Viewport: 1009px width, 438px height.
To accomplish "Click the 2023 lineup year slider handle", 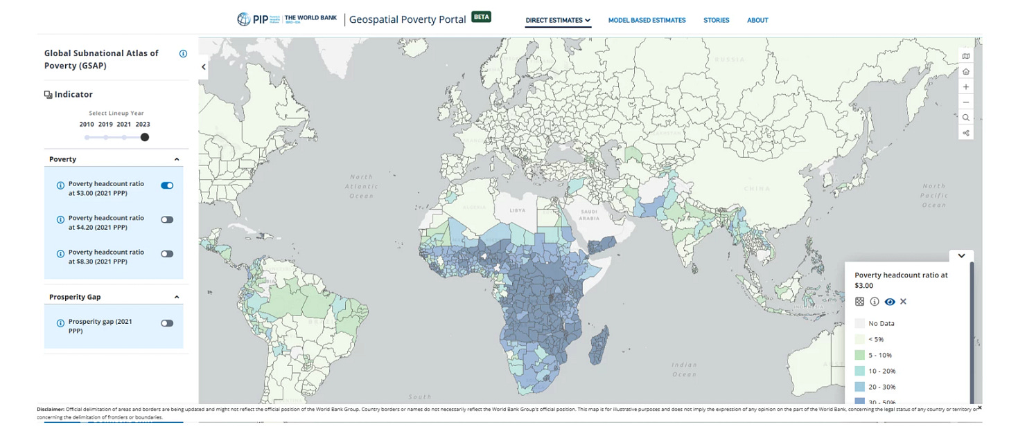I will [144, 137].
